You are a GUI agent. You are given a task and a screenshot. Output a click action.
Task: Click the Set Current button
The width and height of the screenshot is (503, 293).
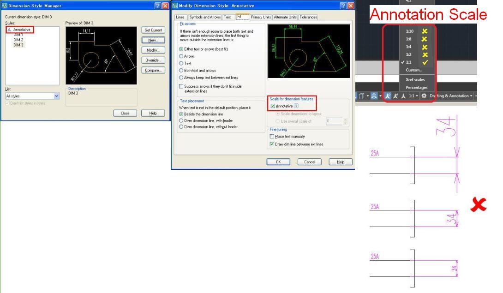coord(153,30)
